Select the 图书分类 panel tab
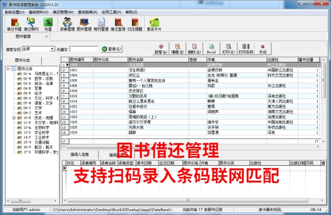The height and width of the screenshot is (215, 331). click(23, 60)
